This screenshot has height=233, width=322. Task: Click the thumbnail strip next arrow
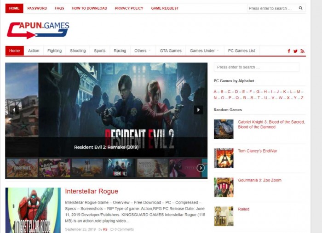[x=201, y=168]
